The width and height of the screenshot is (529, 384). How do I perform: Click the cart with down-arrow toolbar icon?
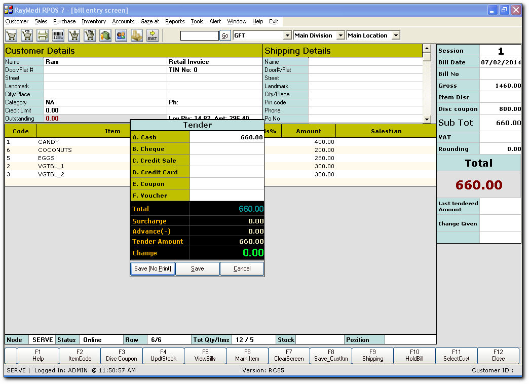(x=74, y=35)
